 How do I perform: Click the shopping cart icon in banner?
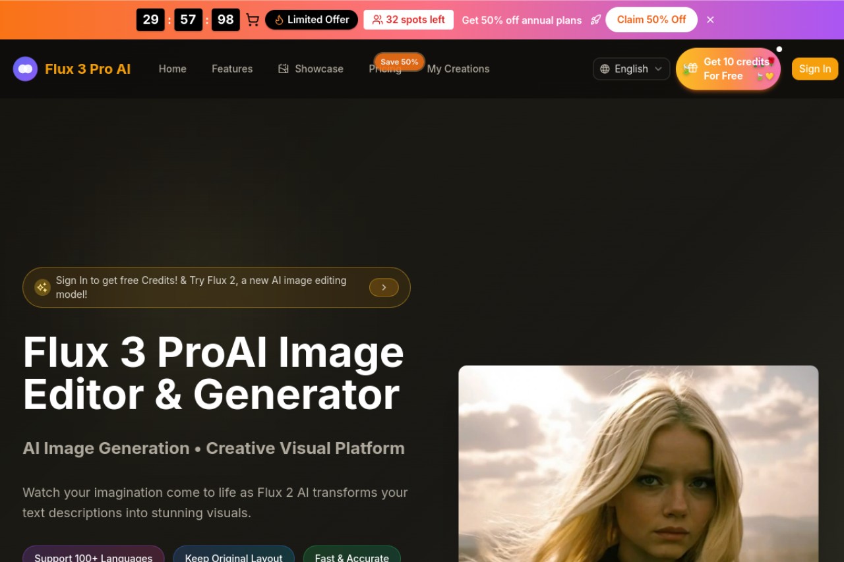[x=253, y=20]
